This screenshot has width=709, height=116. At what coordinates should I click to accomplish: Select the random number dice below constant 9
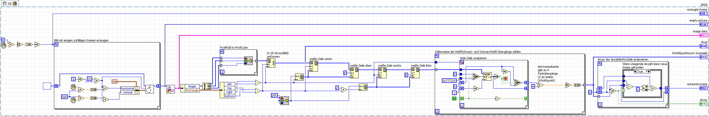[x=3, y=45]
